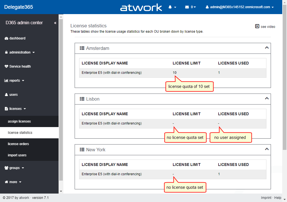Click the Service health heart icon

point(6,66)
